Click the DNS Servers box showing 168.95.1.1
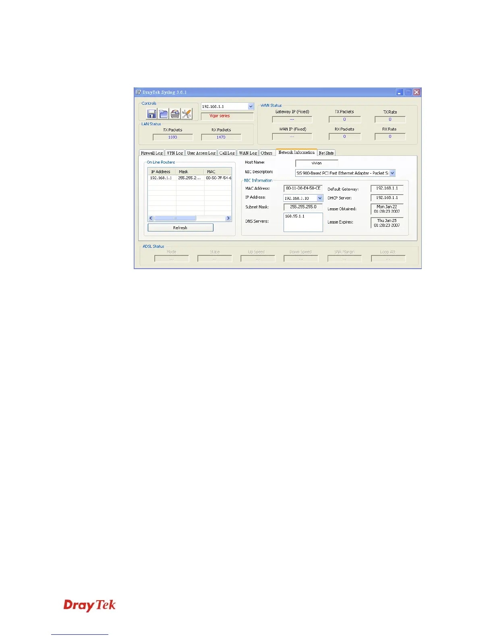493x638 pixels. 303,222
